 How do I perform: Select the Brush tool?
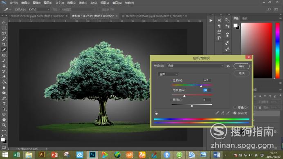[4, 60]
